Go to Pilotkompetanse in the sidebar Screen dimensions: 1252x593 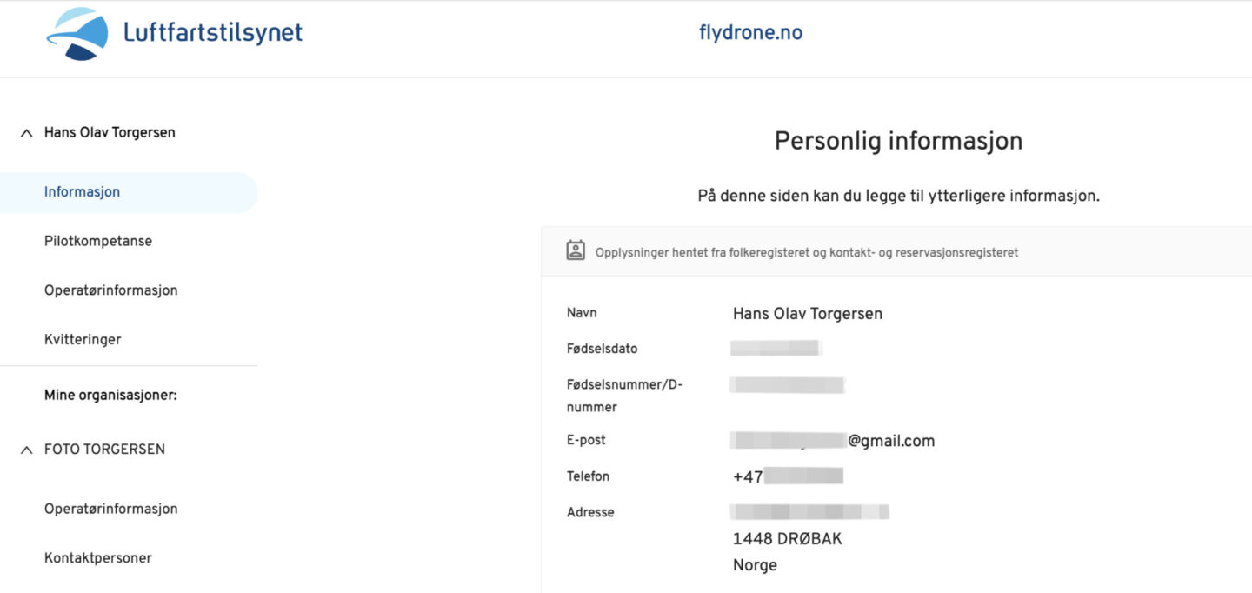[x=97, y=241]
